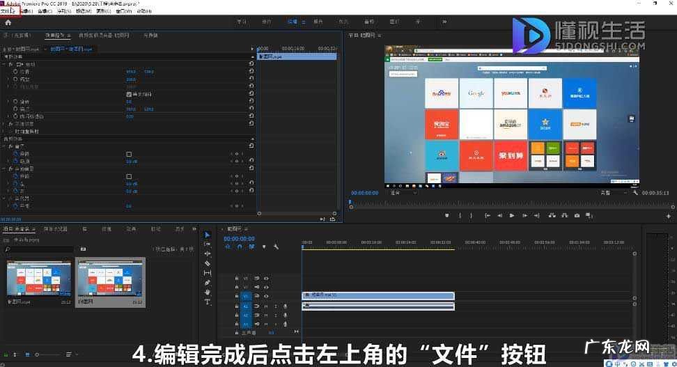The width and height of the screenshot is (677, 367).
Task: Toggle insert as nests icon in timeline
Action: pos(228,247)
